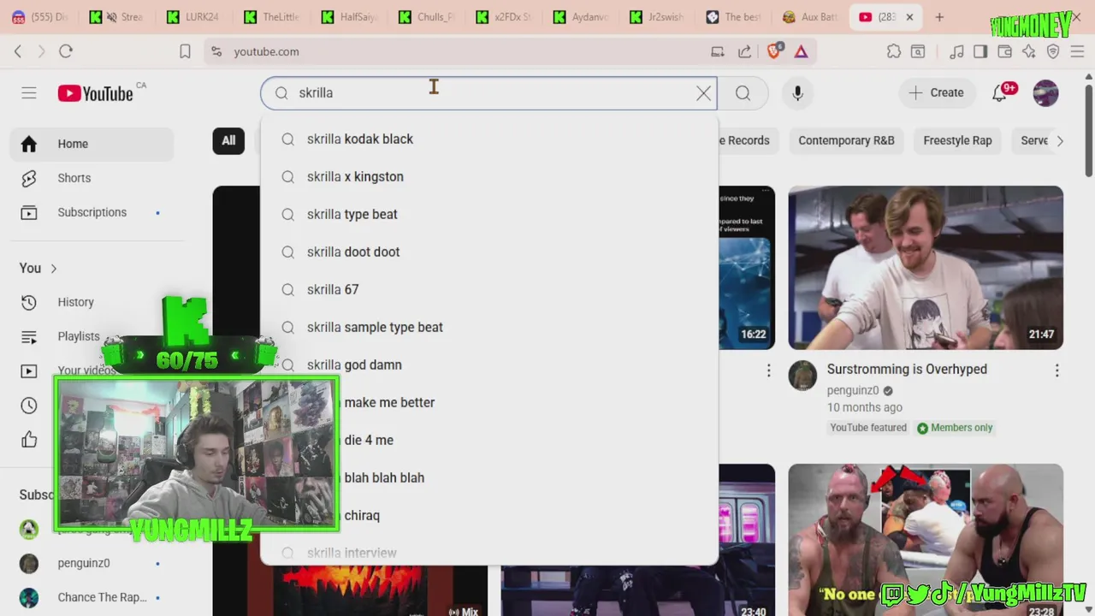Open the penguinz0 avatar beside the video

click(802, 375)
